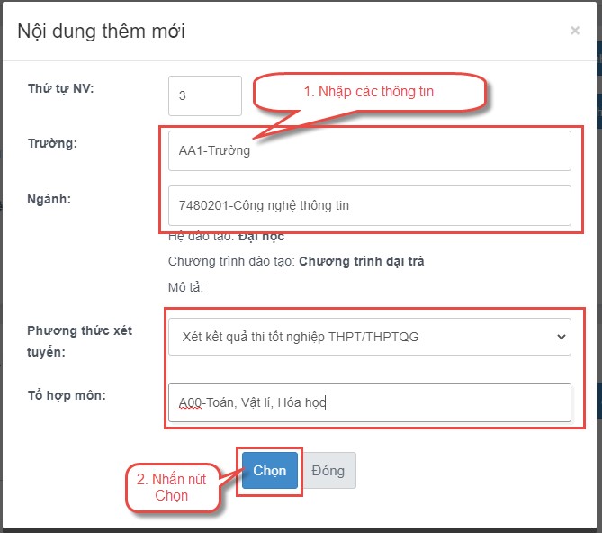Click the Hệ đào tạo: Đại học text
The width and height of the screenshot is (602, 533).
(x=226, y=236)
